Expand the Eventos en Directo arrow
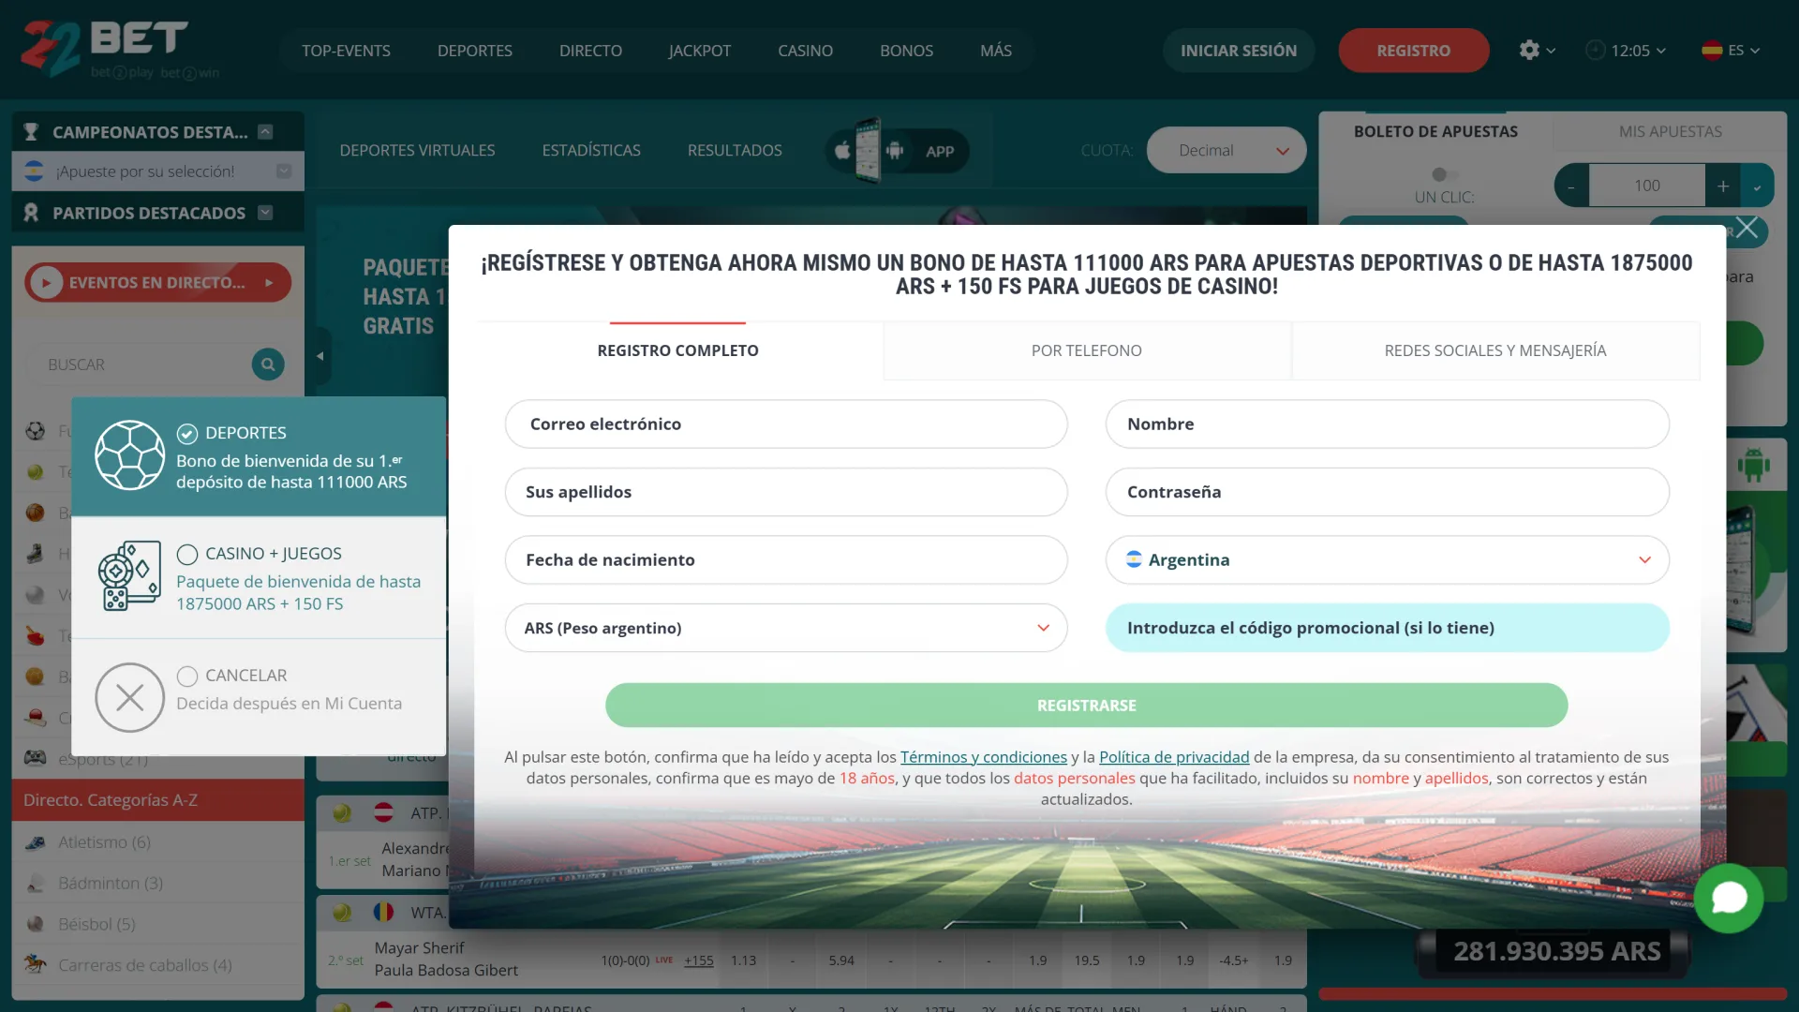Image resolution: width=1799 pixels, height=1012 pixels. [x=270, y=282]
